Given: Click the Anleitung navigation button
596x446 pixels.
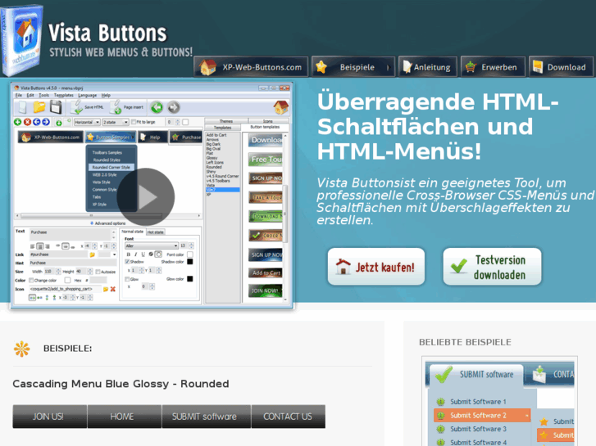Looking at the screenshot, I should pyautogui.click(x=428, y=67).
